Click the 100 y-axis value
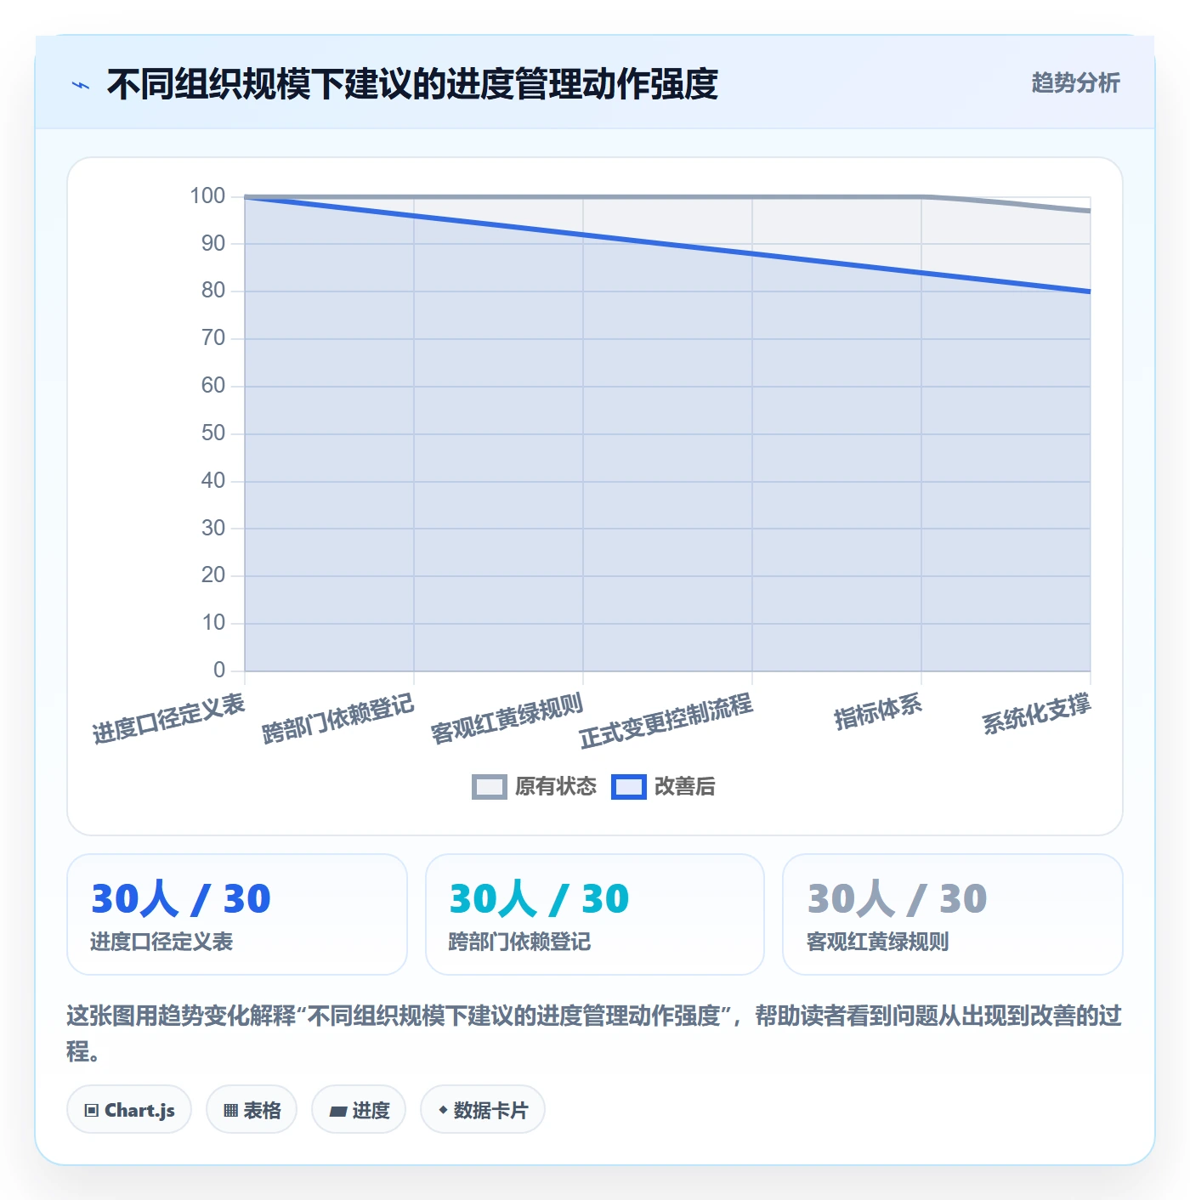This screenshot has width=1190, height=1200. [207, 196]
